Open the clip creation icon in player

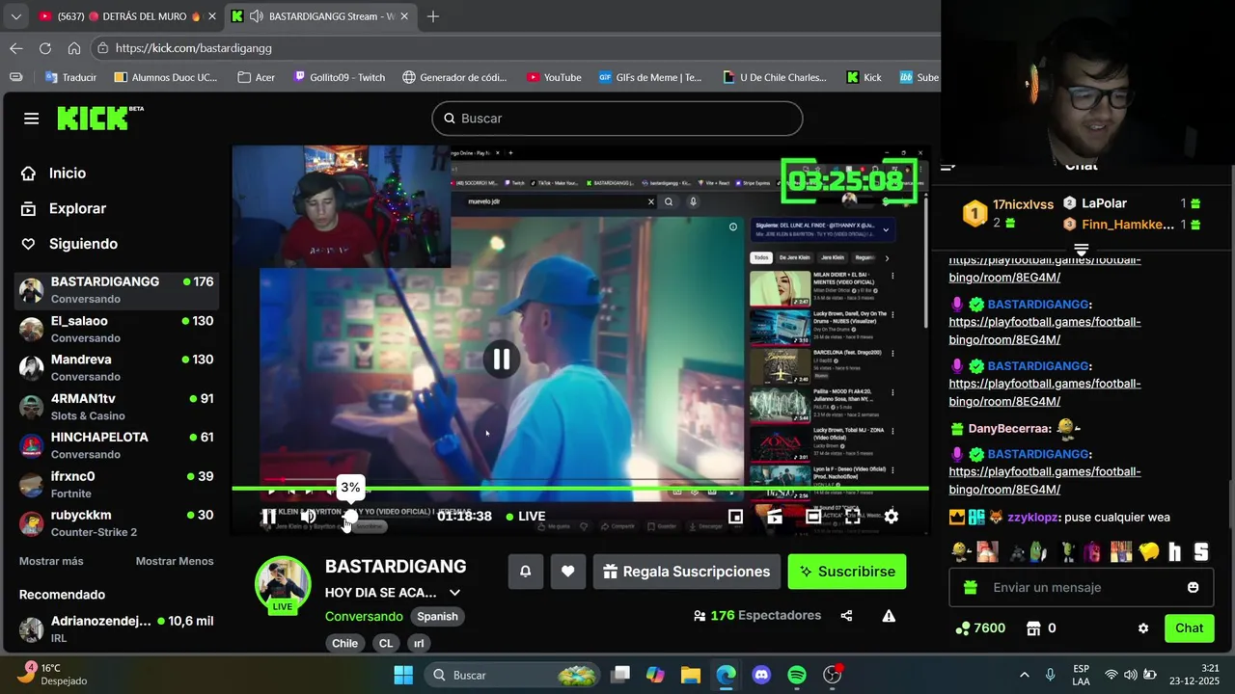click(775, 517)
